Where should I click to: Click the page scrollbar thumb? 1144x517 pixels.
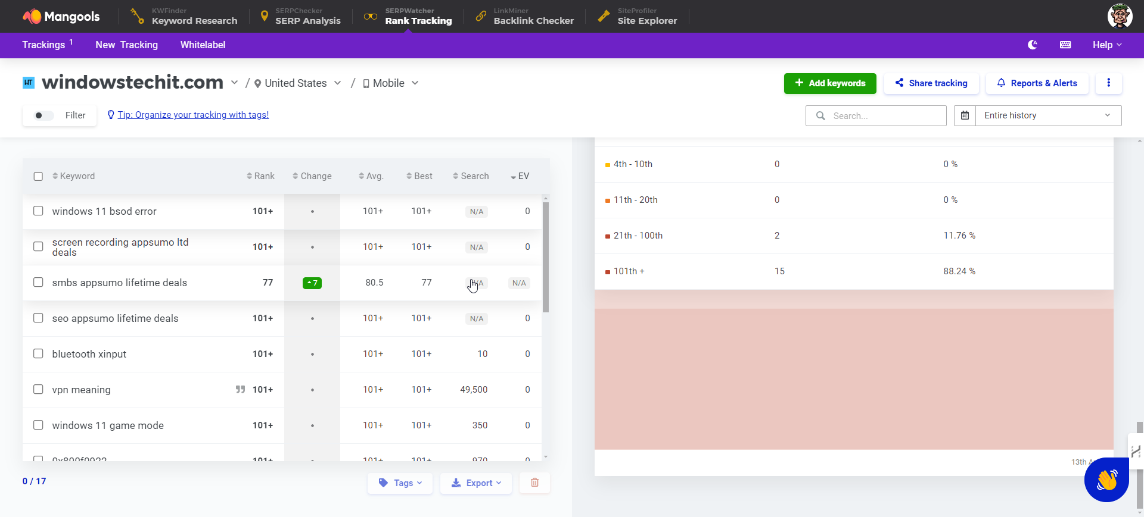[x=1140, y=464]
